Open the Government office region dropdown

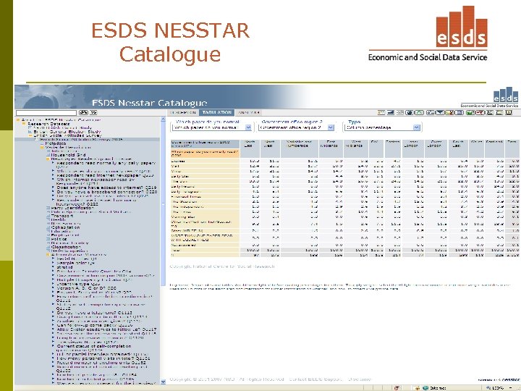point(297,127)
